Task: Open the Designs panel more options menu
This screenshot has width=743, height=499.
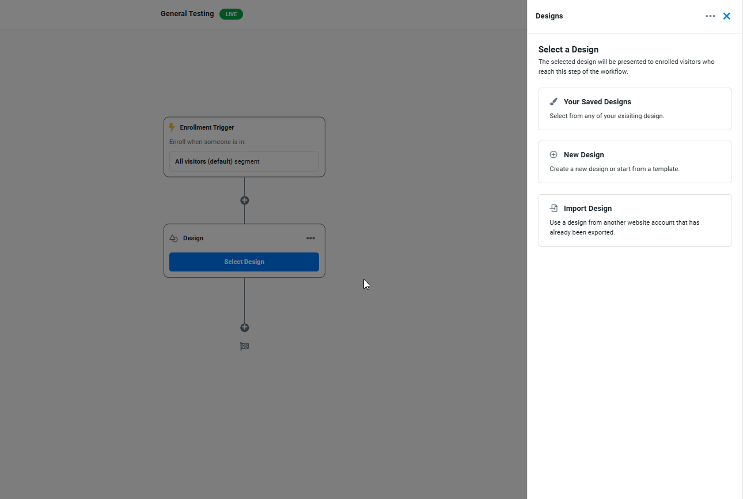Action: [710, 16]
